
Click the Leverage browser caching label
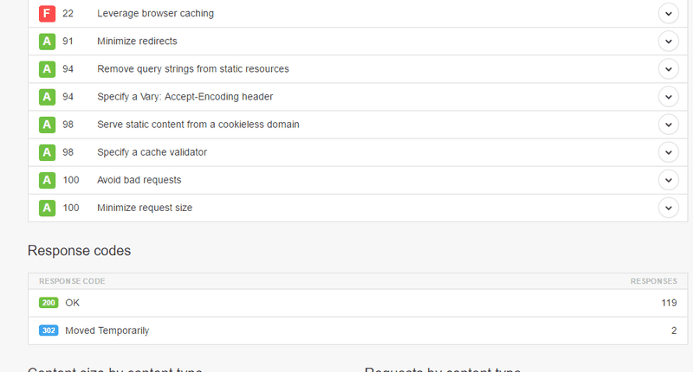point(155,14)
